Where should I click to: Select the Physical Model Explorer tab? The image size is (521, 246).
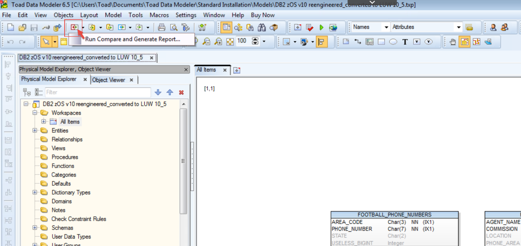coord(49,79)
